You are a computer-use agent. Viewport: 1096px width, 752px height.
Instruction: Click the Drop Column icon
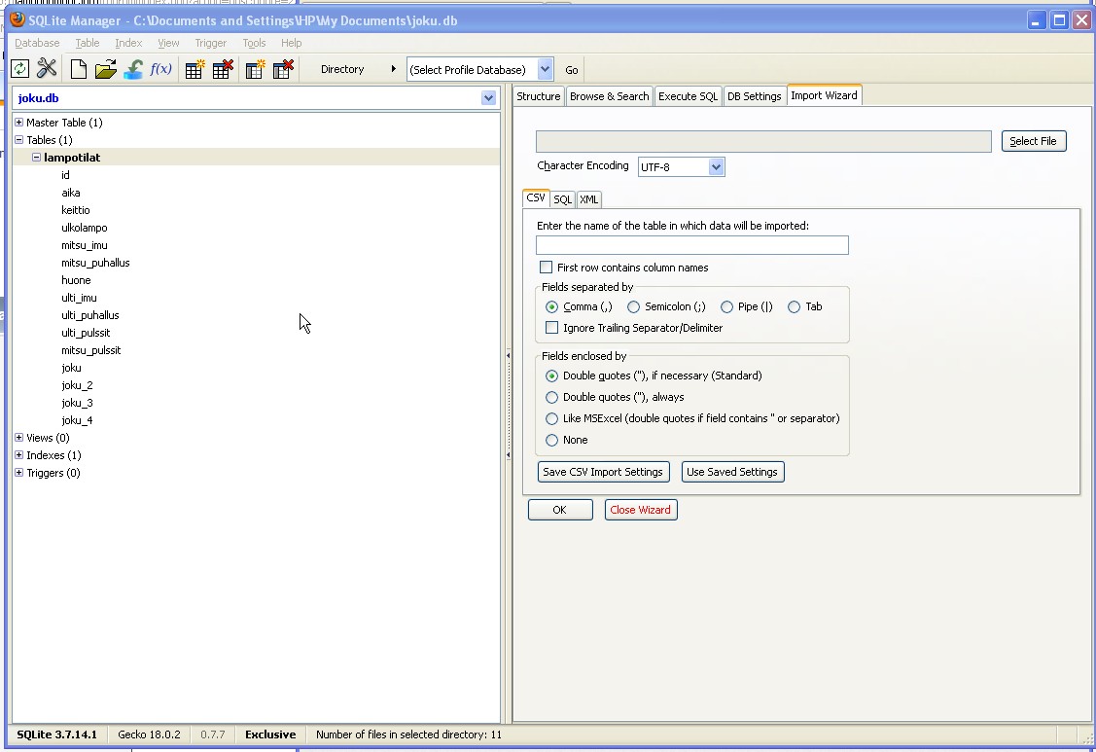click(x=283, y=68)
